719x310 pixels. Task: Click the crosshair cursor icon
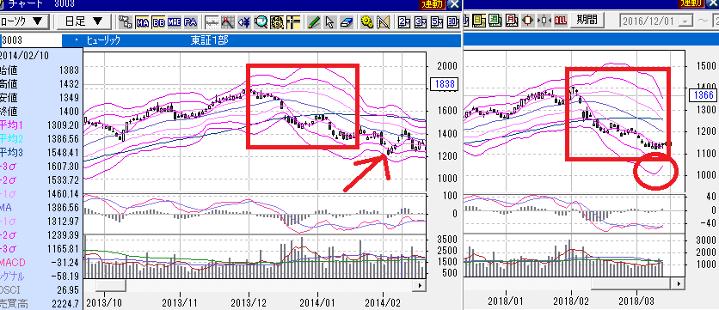coord(293,21)
